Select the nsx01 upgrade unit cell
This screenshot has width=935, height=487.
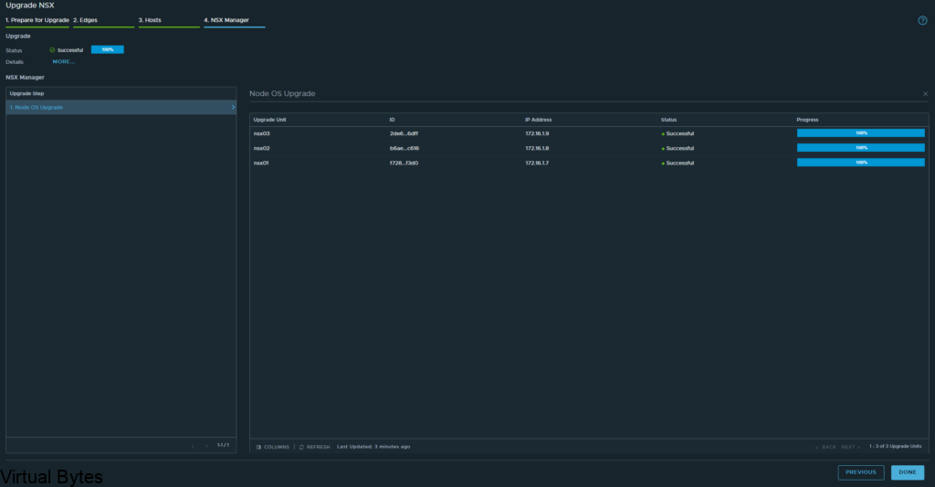(261, 163)
